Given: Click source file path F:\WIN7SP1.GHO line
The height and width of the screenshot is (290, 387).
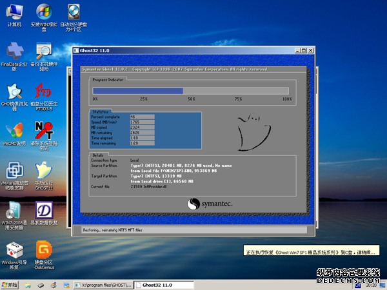Looking at the screenshot, I should tap(174, 171).
